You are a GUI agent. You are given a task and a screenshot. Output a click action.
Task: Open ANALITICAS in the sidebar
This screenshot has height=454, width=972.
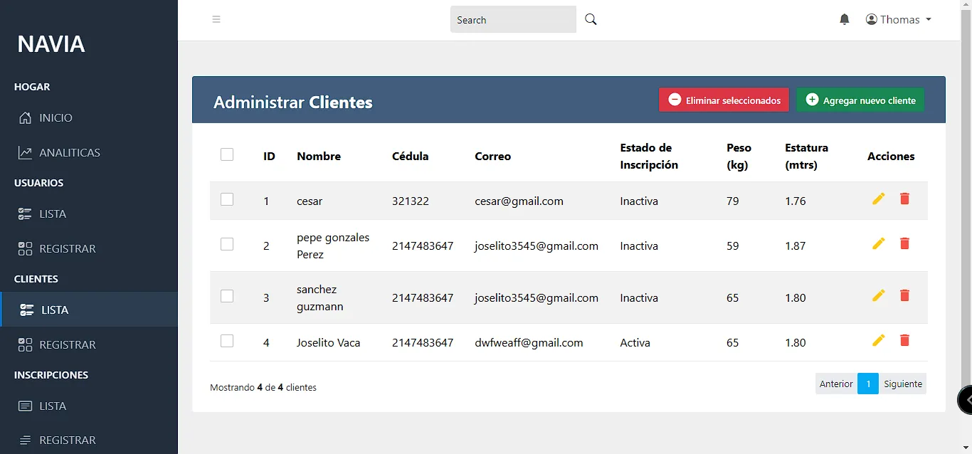tap(69, 153)
